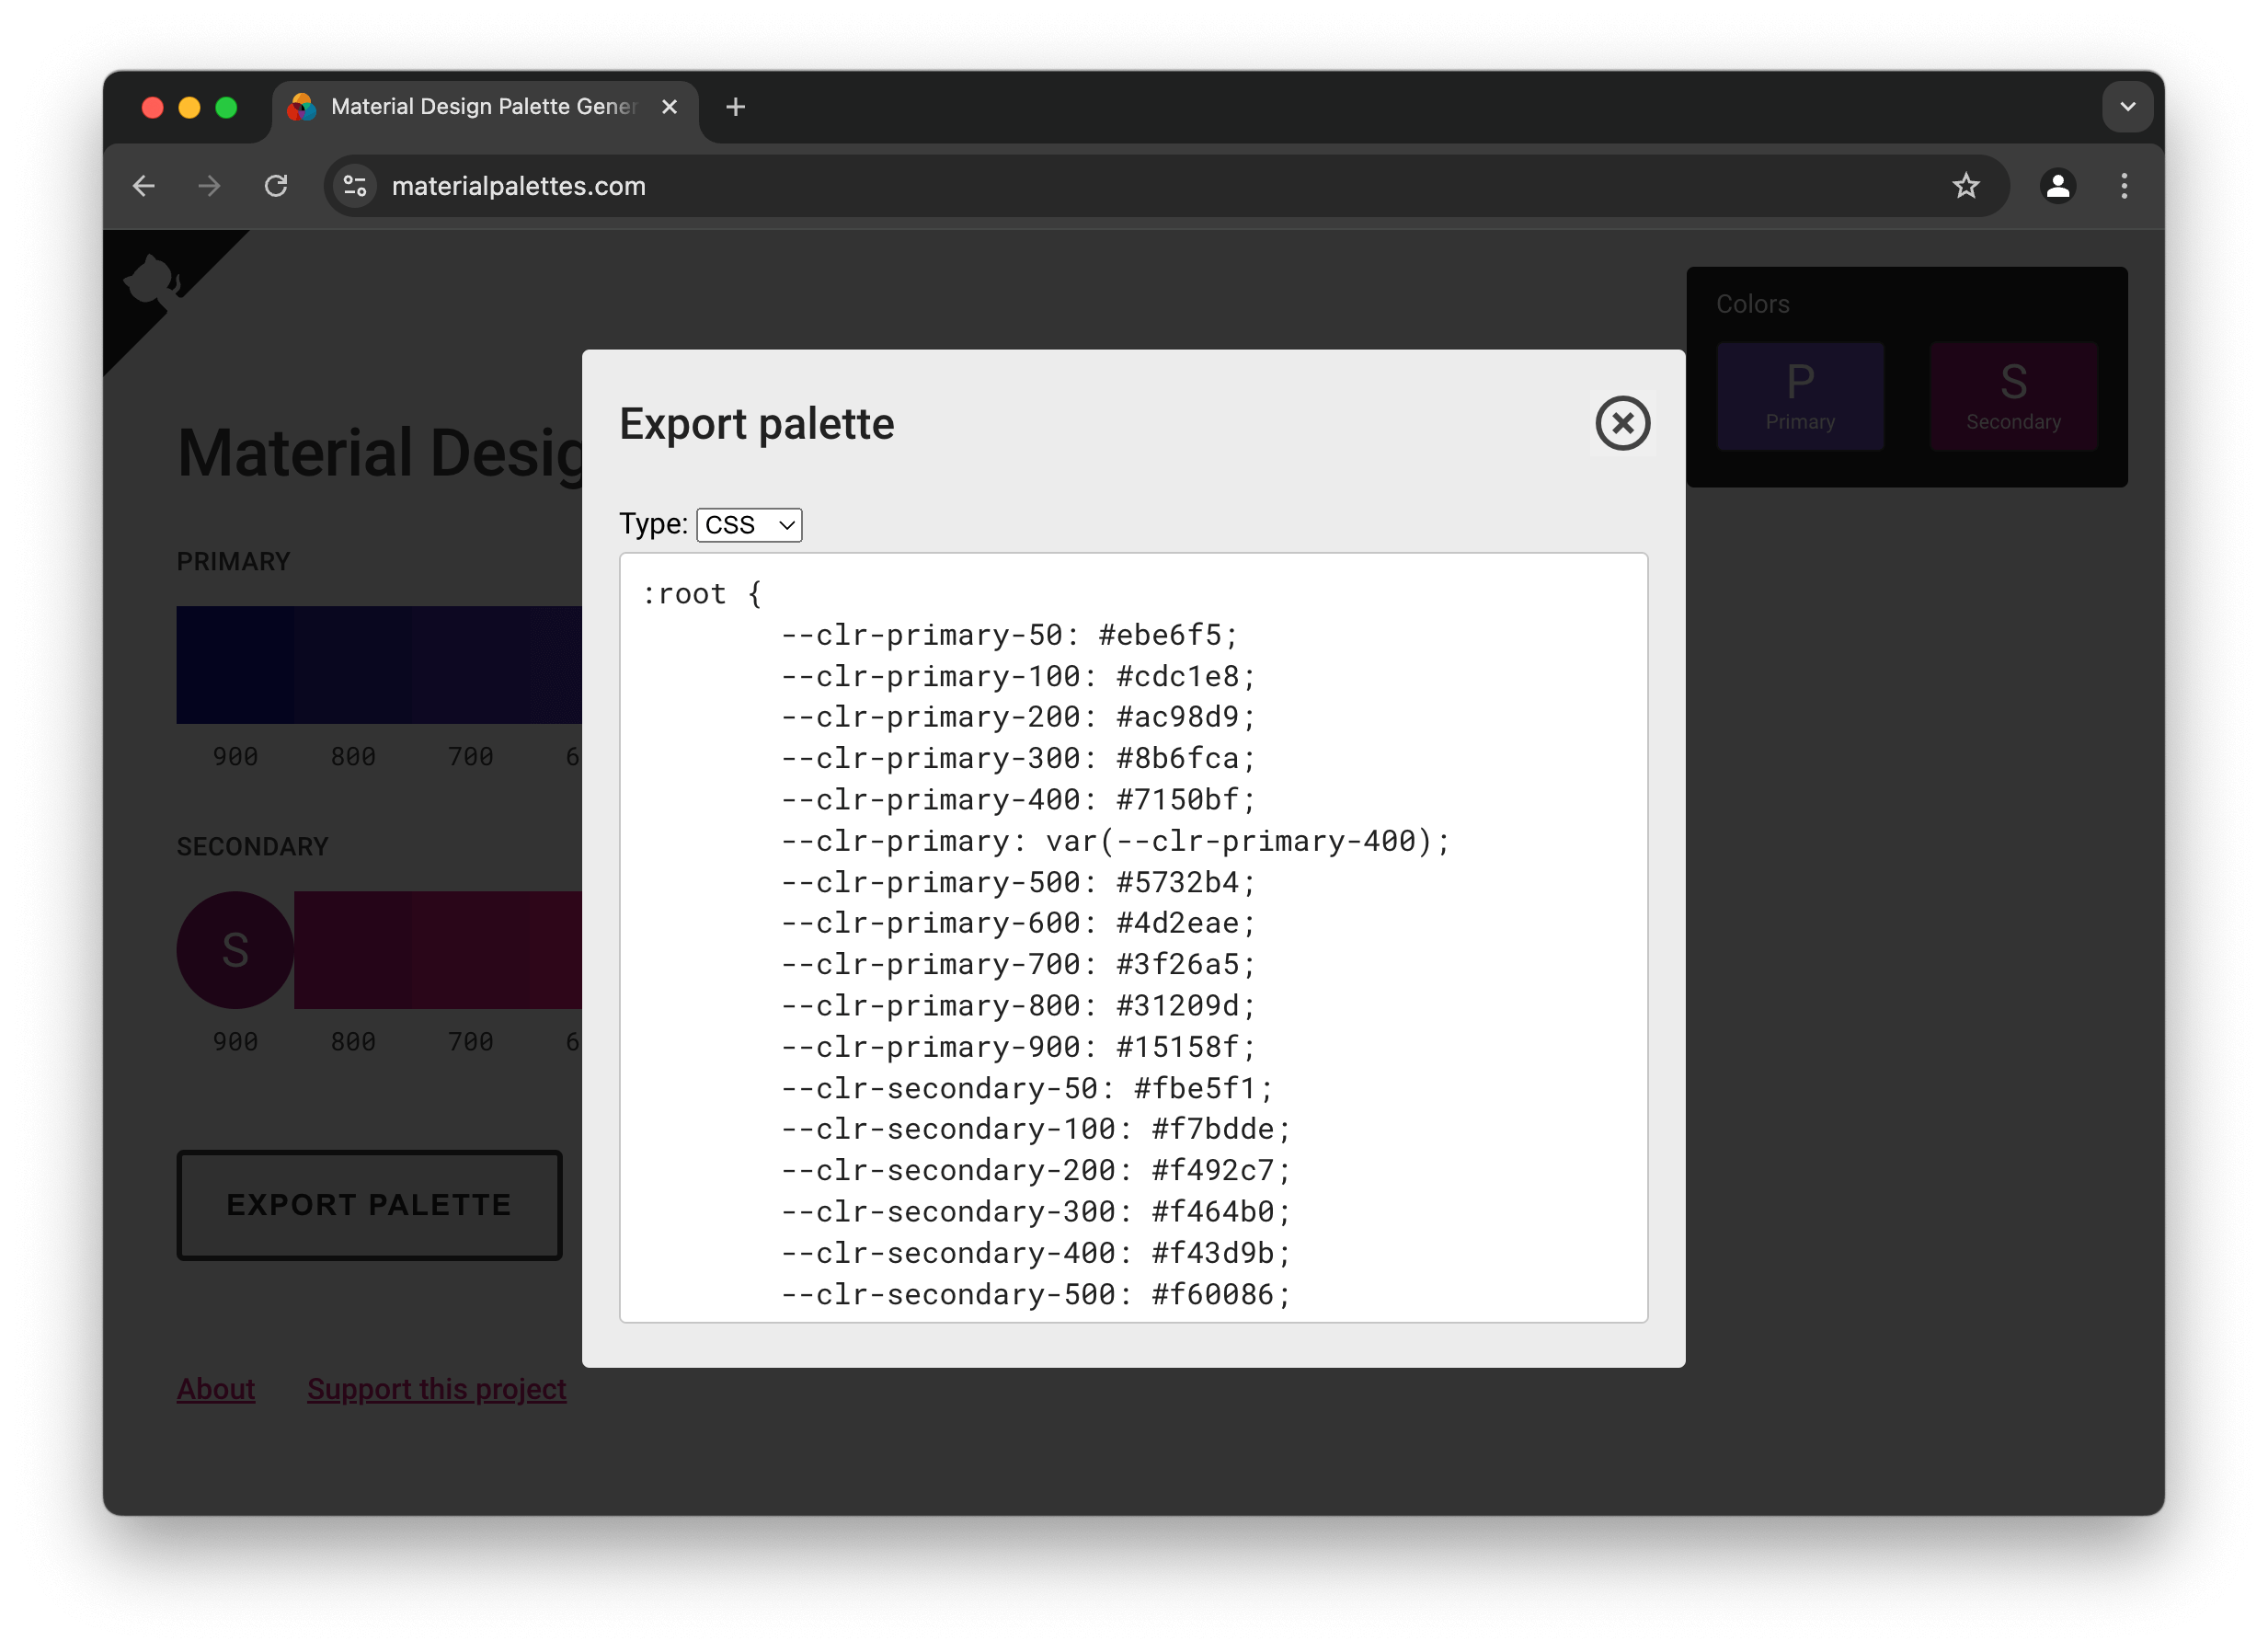Go back with the browser back arrow

tap(144, 186)
